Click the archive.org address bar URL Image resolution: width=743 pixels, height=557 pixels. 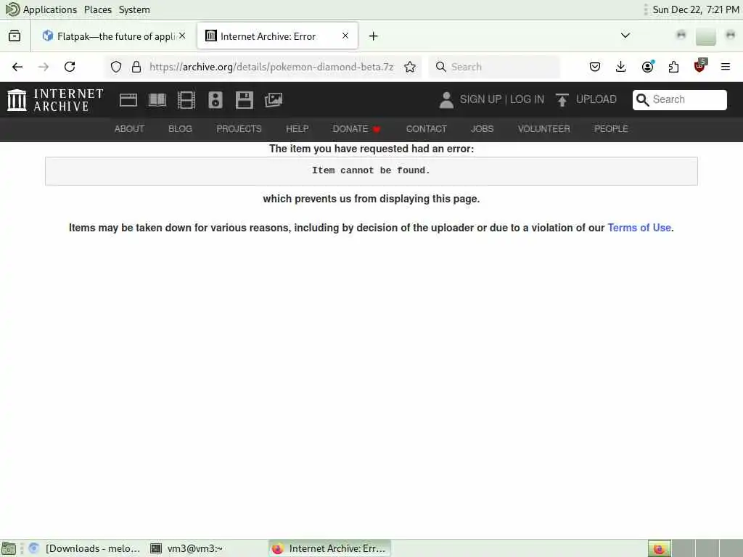[271, 67]
